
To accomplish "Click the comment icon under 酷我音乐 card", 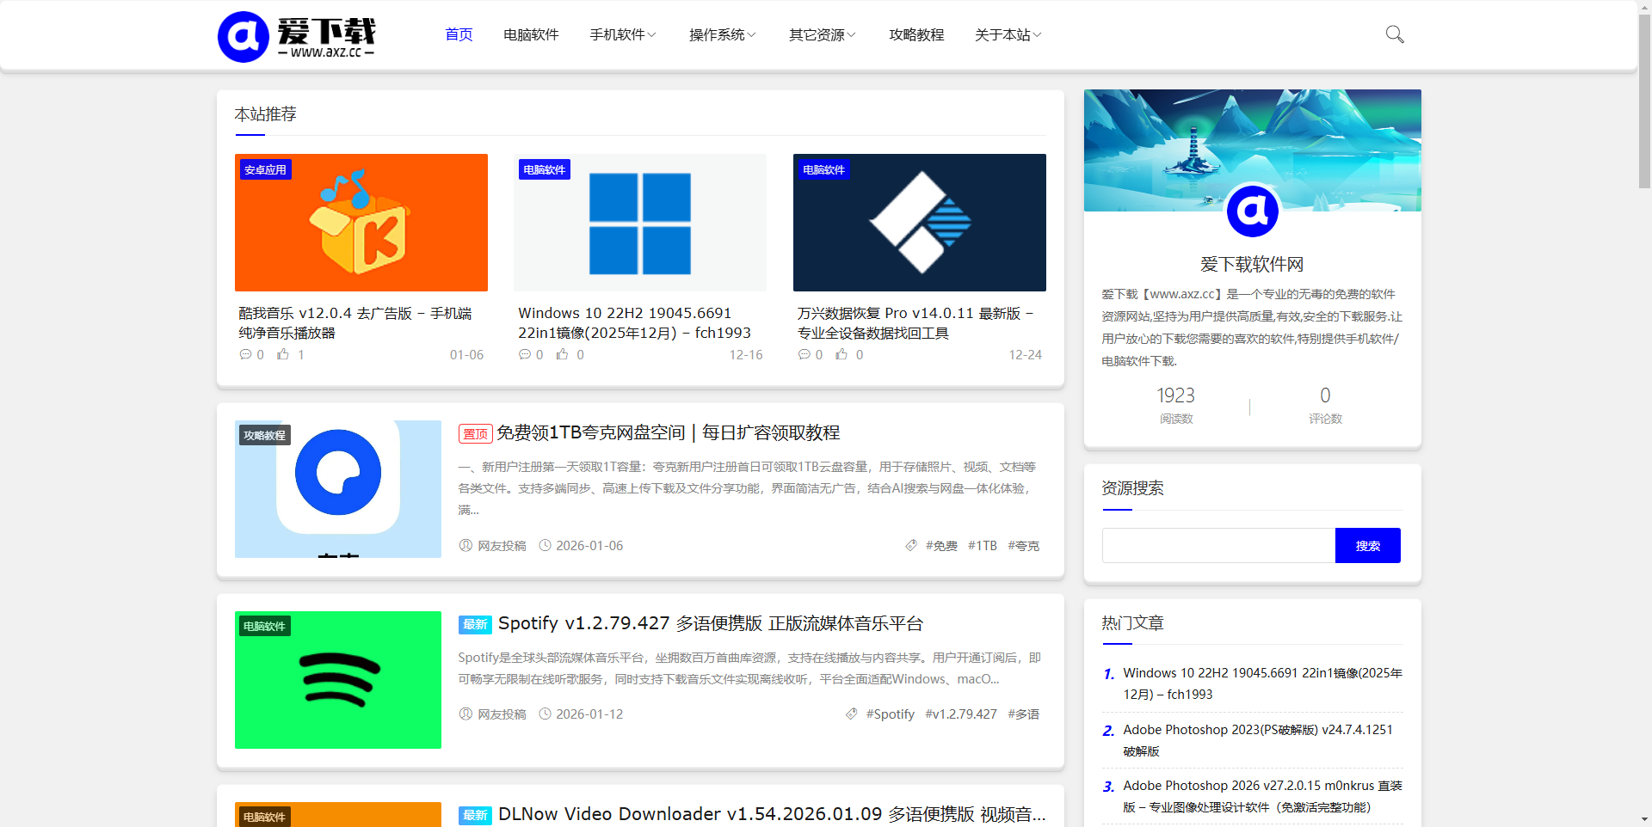I will click(x=245, y=354).
